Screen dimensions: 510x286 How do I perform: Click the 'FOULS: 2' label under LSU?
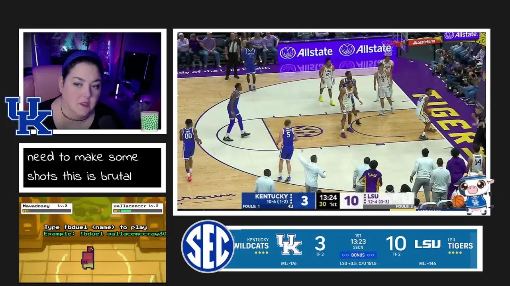click(404, 207)
